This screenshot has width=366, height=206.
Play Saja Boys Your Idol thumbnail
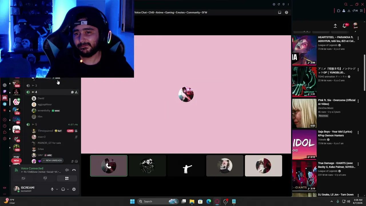[x=304, y=145]
